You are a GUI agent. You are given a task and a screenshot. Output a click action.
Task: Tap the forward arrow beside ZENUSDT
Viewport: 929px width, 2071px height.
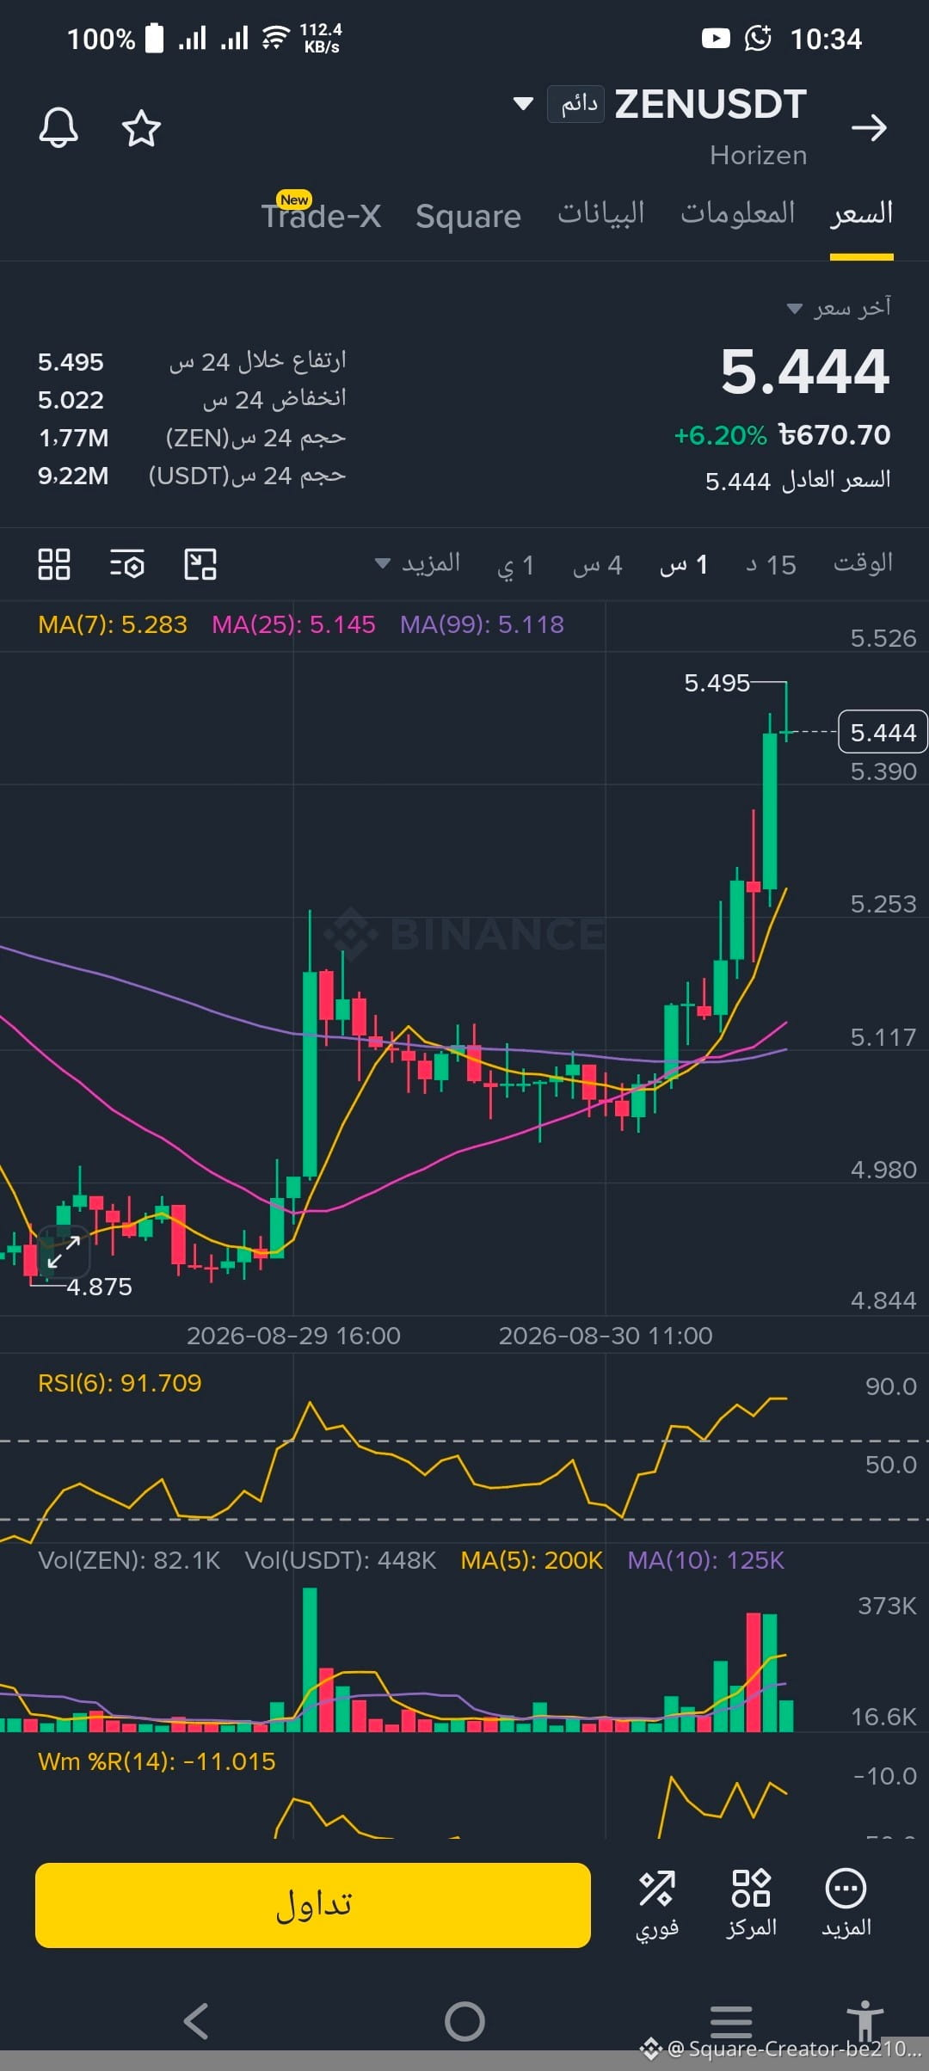coord(869,127)
